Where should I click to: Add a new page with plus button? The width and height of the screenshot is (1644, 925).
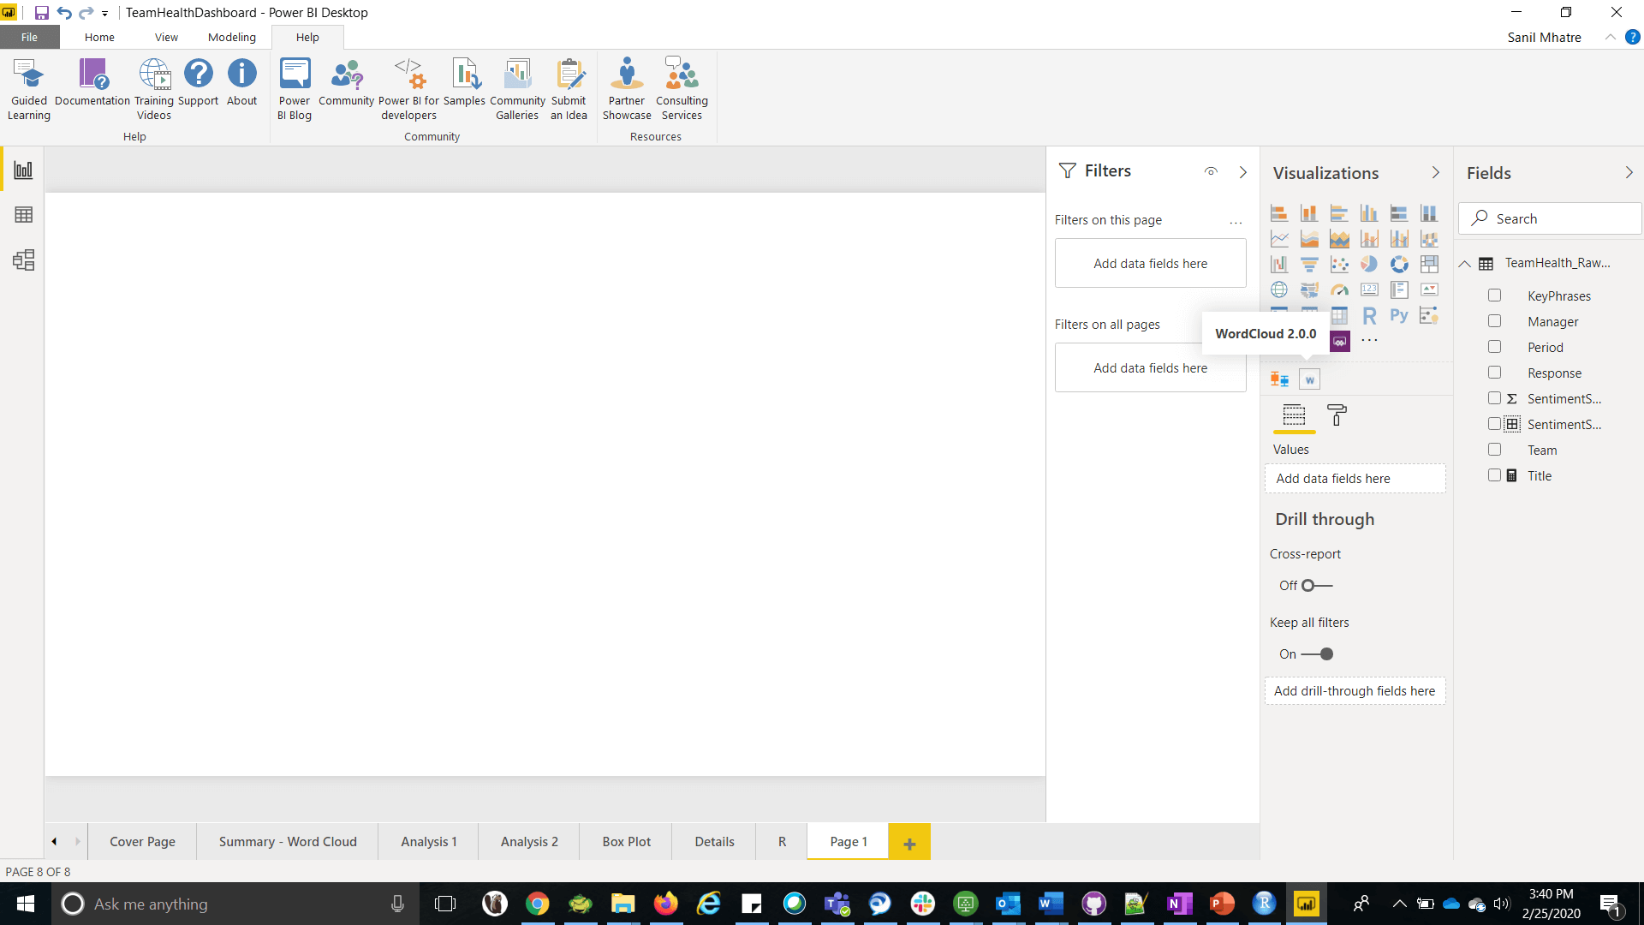909,844
